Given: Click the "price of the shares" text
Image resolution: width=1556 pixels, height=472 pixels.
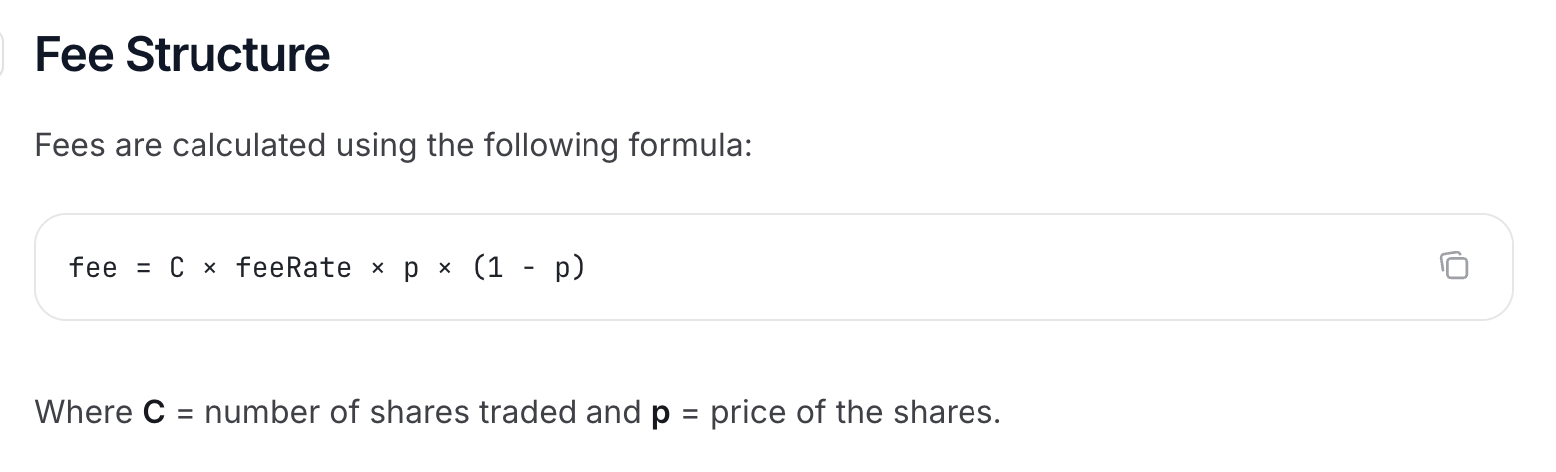Looking at the screenshot, I should (x=854, y=412).
